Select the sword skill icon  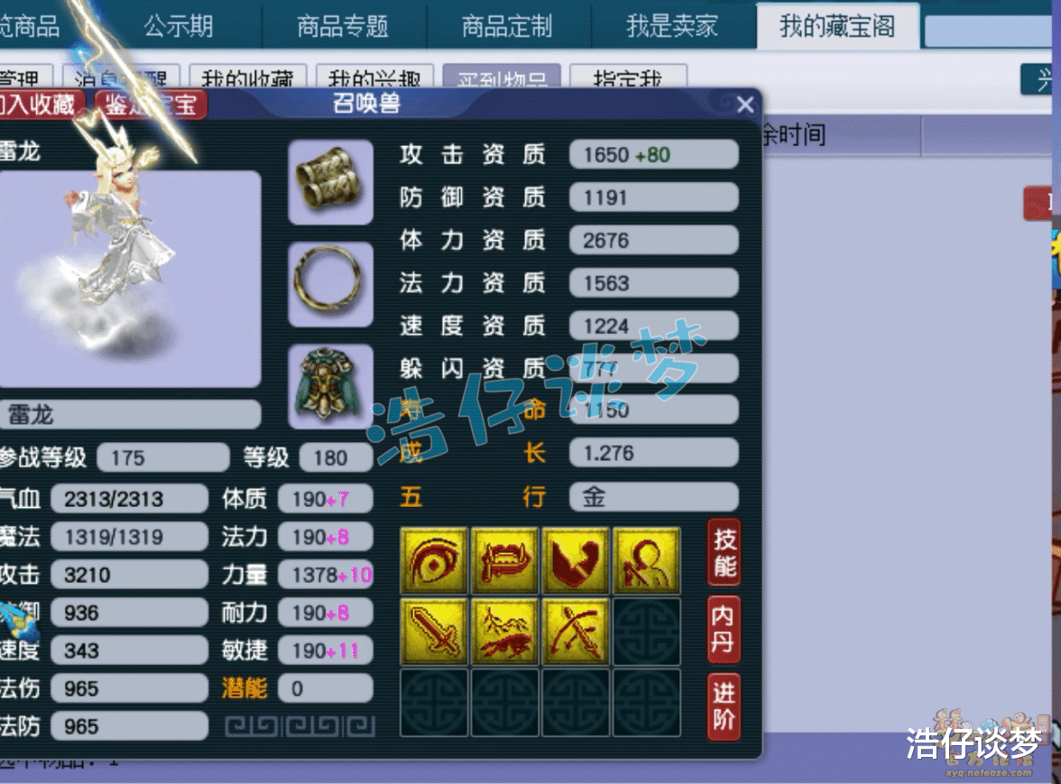tap(434, 632)
